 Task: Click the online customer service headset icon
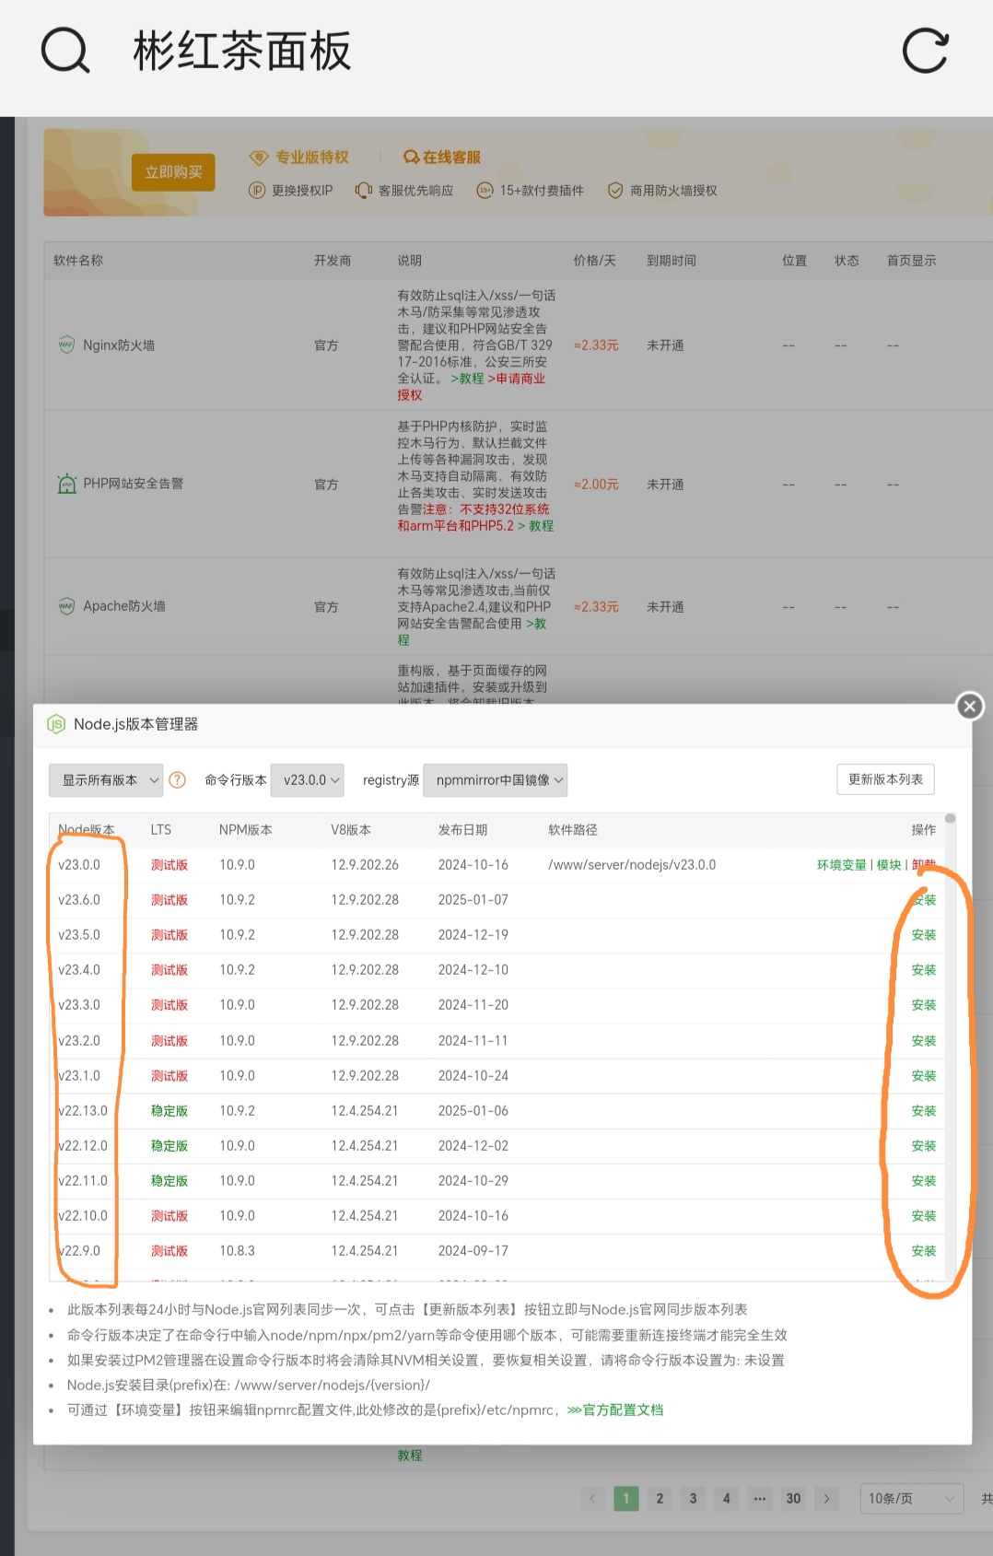(x=411, y=158)
